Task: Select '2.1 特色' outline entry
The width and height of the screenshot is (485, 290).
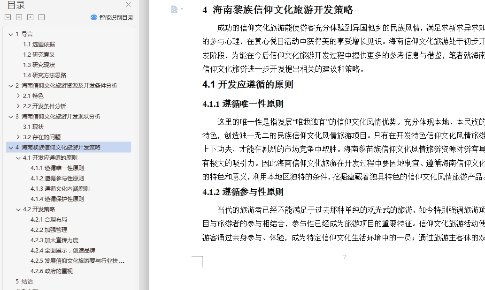Action: click(33, 96)
